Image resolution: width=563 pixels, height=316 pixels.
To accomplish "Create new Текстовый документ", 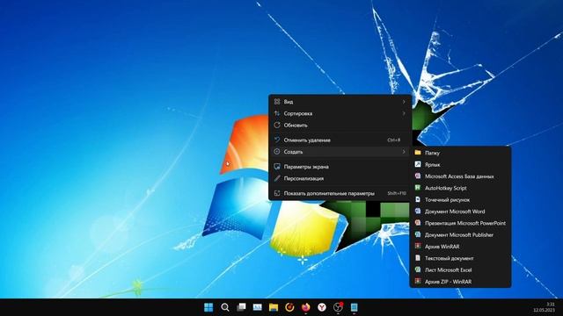I will [460, 258].
